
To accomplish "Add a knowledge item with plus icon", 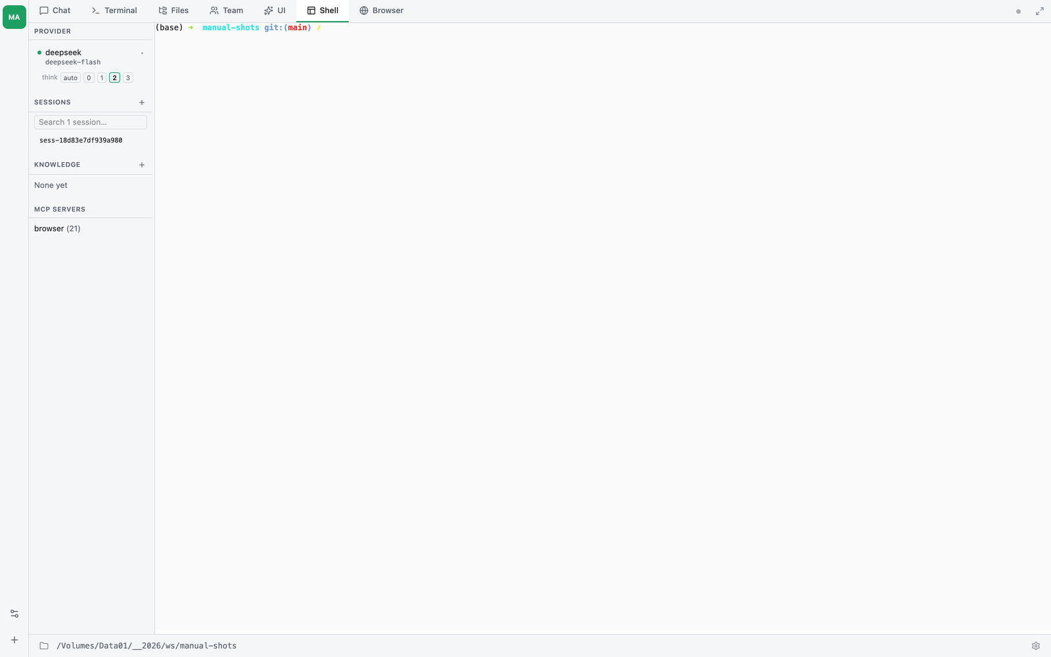I will [142, 165].
